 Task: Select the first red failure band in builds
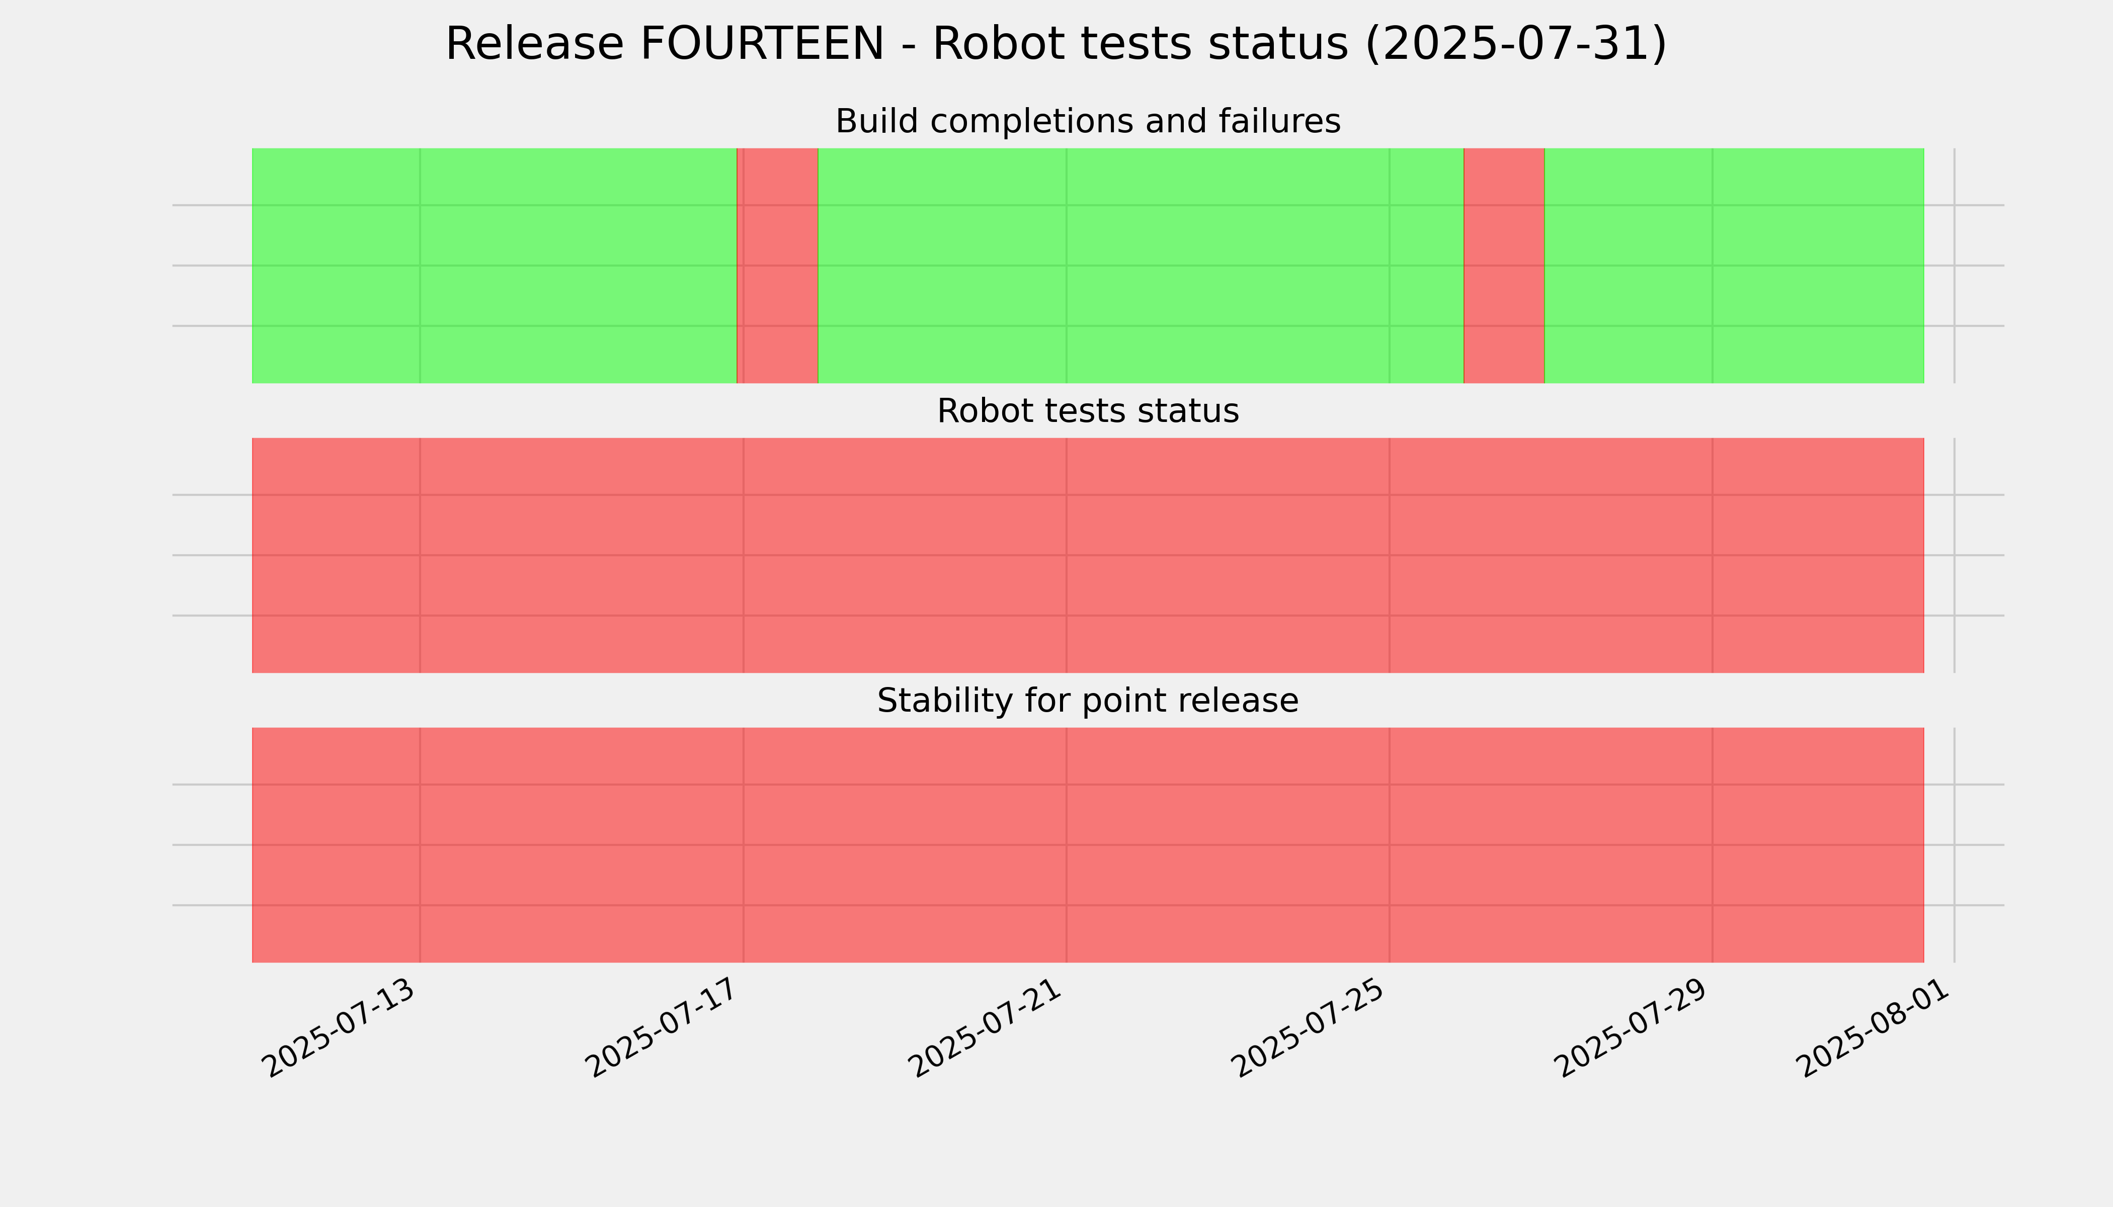(778, 265)
